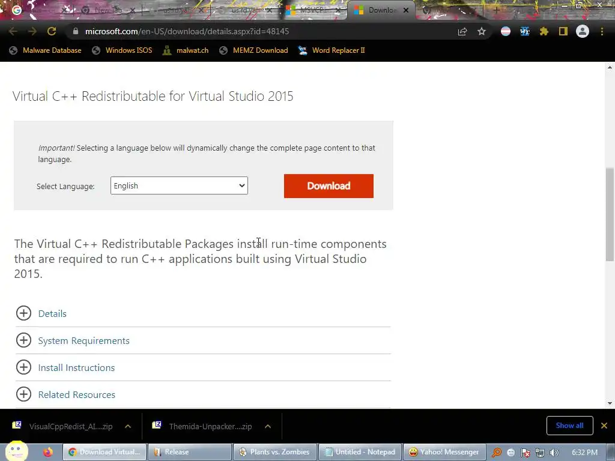Image resolution: width=615 pixels, height=461 pixels.
Task: Expand the Details section
Action: [52, 313]
